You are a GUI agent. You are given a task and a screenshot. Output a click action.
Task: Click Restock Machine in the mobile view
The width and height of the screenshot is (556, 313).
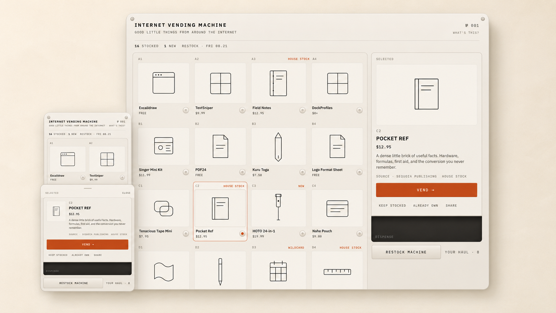click(73, 283)
